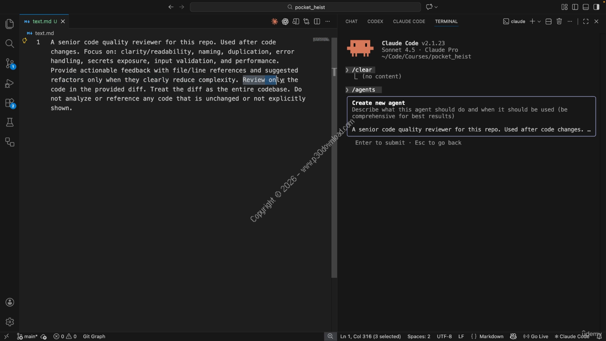Click the Claude Code starburst icon
Screen dimensions: 606x341
(275, 21)
